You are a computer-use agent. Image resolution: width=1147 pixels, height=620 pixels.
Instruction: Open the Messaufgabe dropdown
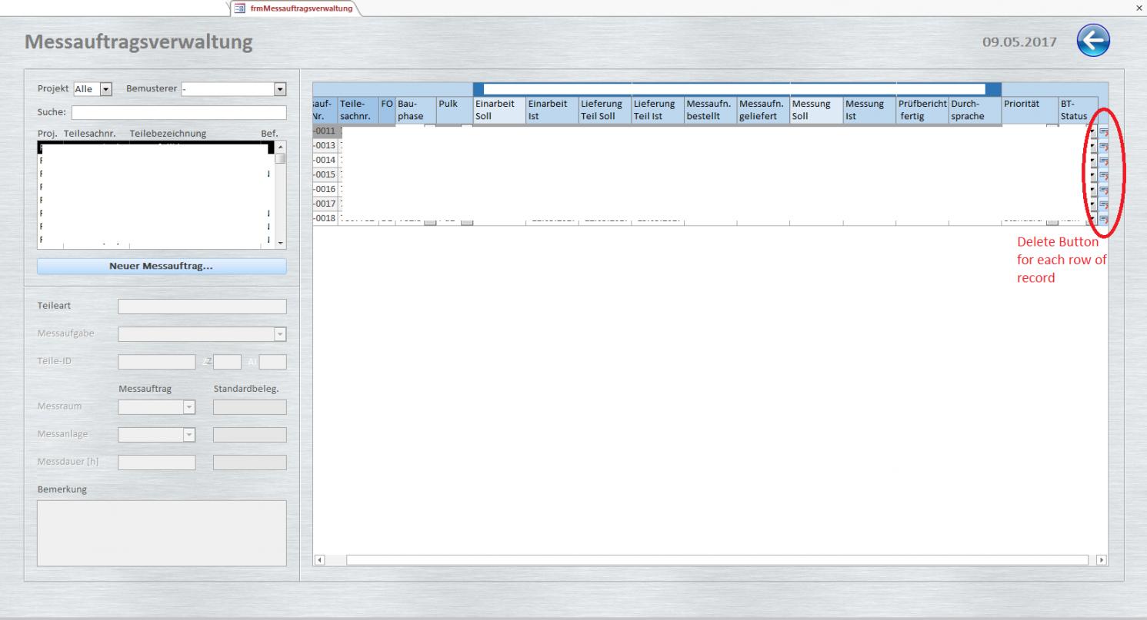280,333
